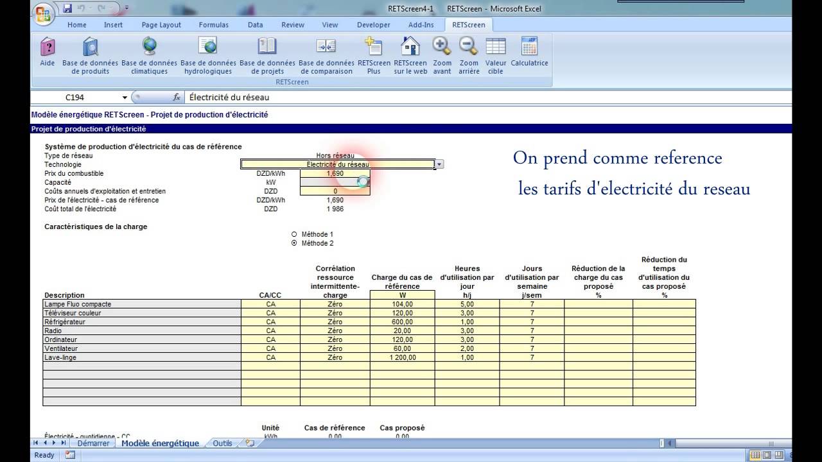Launch RETScreen Plus
The width and height of the screenshot is (822, 462).
pyautogui.click(x=374, y=55)
